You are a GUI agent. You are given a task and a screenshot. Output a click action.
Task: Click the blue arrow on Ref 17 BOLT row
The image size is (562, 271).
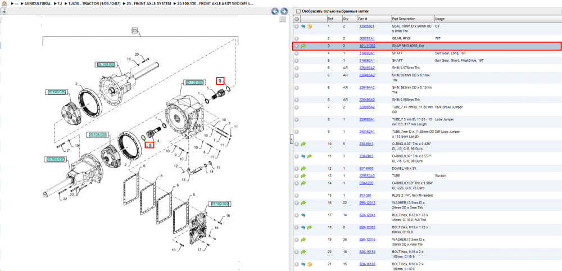tap(303, 215)
